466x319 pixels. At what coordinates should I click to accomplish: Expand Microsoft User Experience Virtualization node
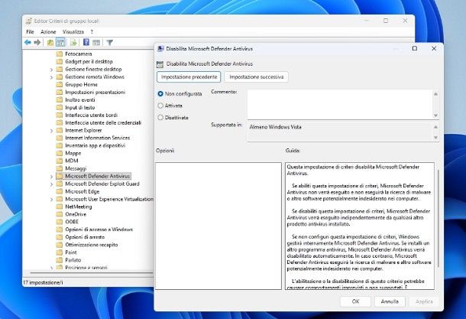tap(51, 200)
